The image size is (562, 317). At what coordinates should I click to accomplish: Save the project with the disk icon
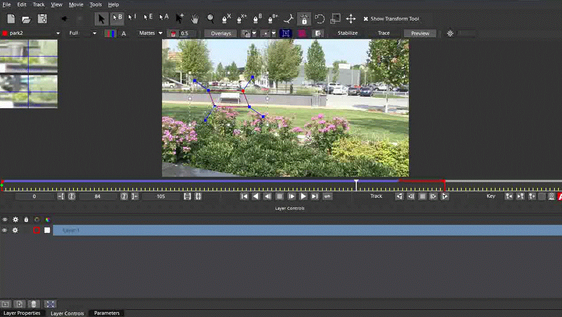(x=42, y=19)
